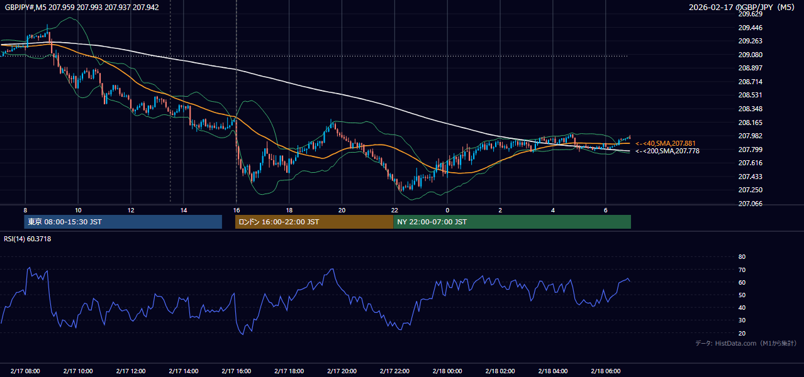Screen dimensions: 804x377
Task: Click the '2/17 20:00' date axis label
Action: click(342, 371)
